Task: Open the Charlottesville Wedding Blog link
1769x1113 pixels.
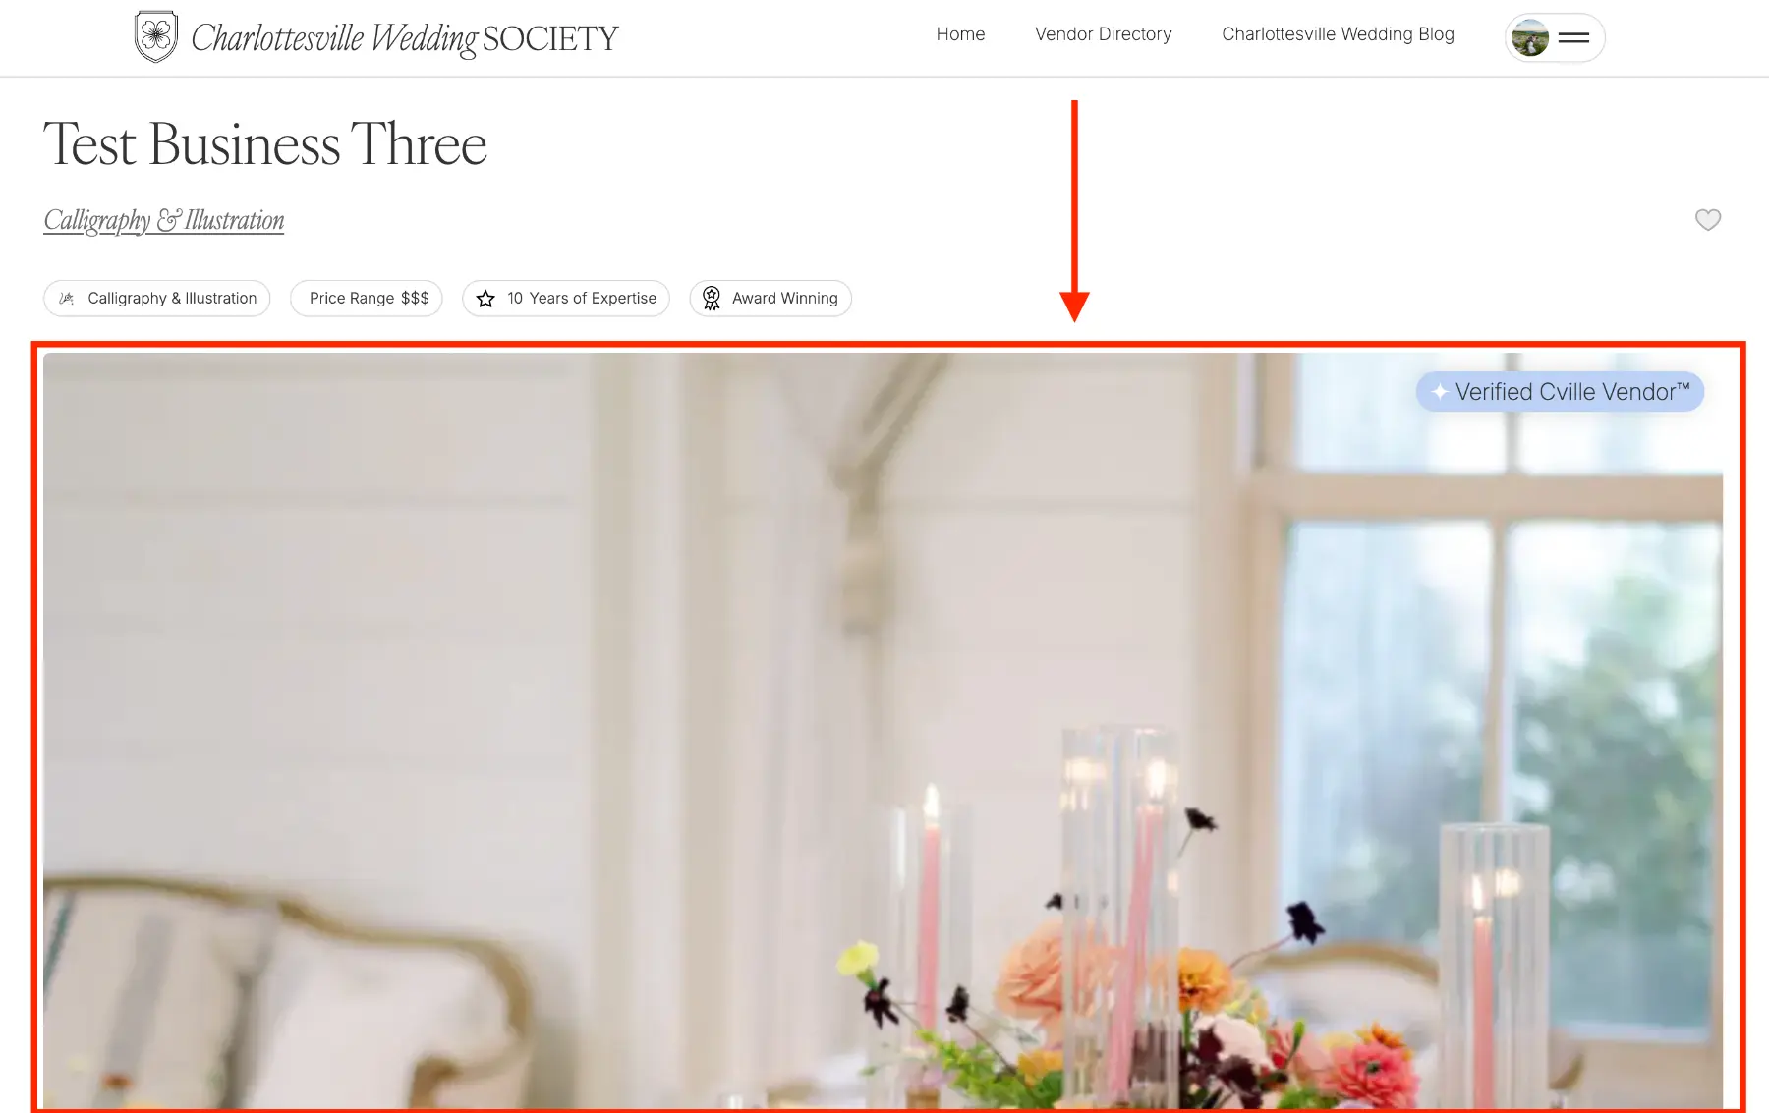Action: pyautogui.click(x=1338, y=34)
